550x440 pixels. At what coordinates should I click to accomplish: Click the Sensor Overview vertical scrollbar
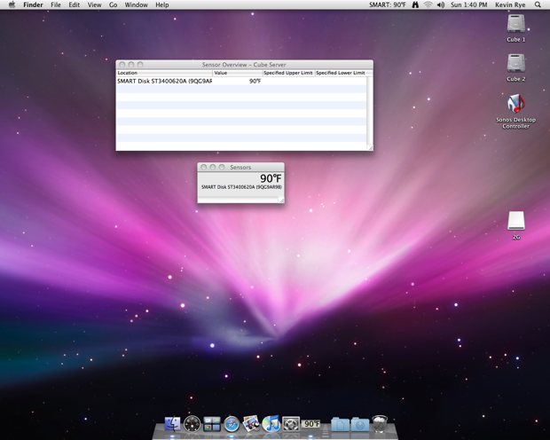pos(370,110)
